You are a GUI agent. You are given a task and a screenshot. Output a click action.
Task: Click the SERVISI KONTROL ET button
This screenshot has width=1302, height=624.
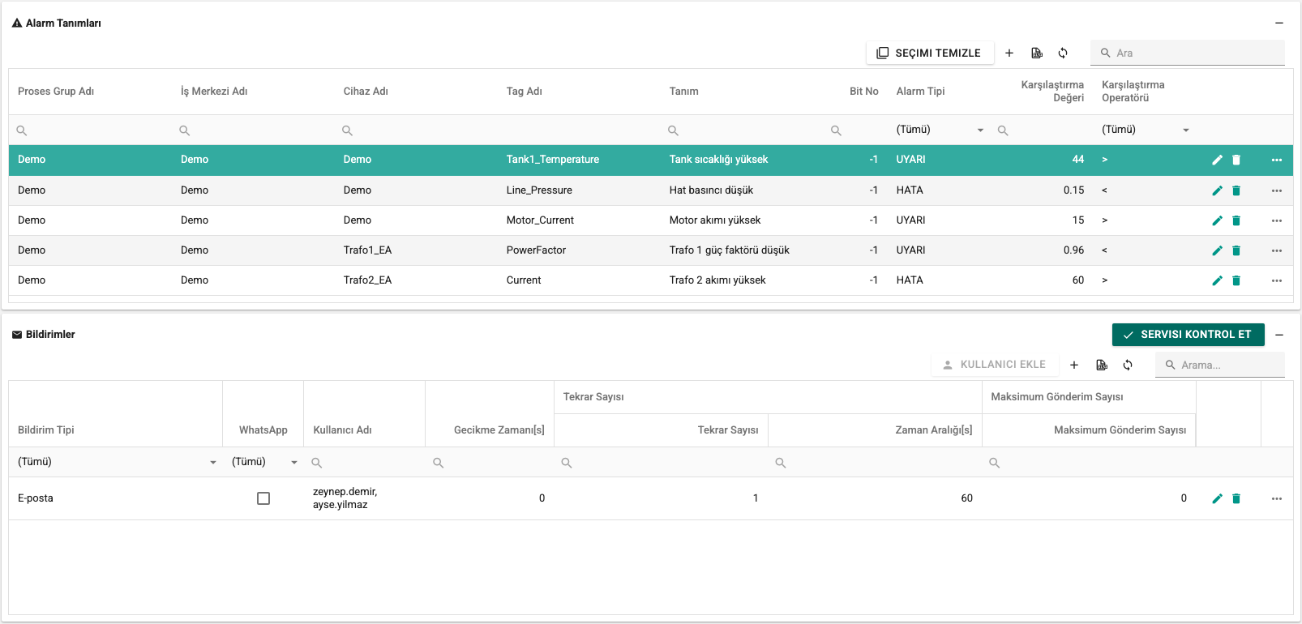tap(1188, 335)
